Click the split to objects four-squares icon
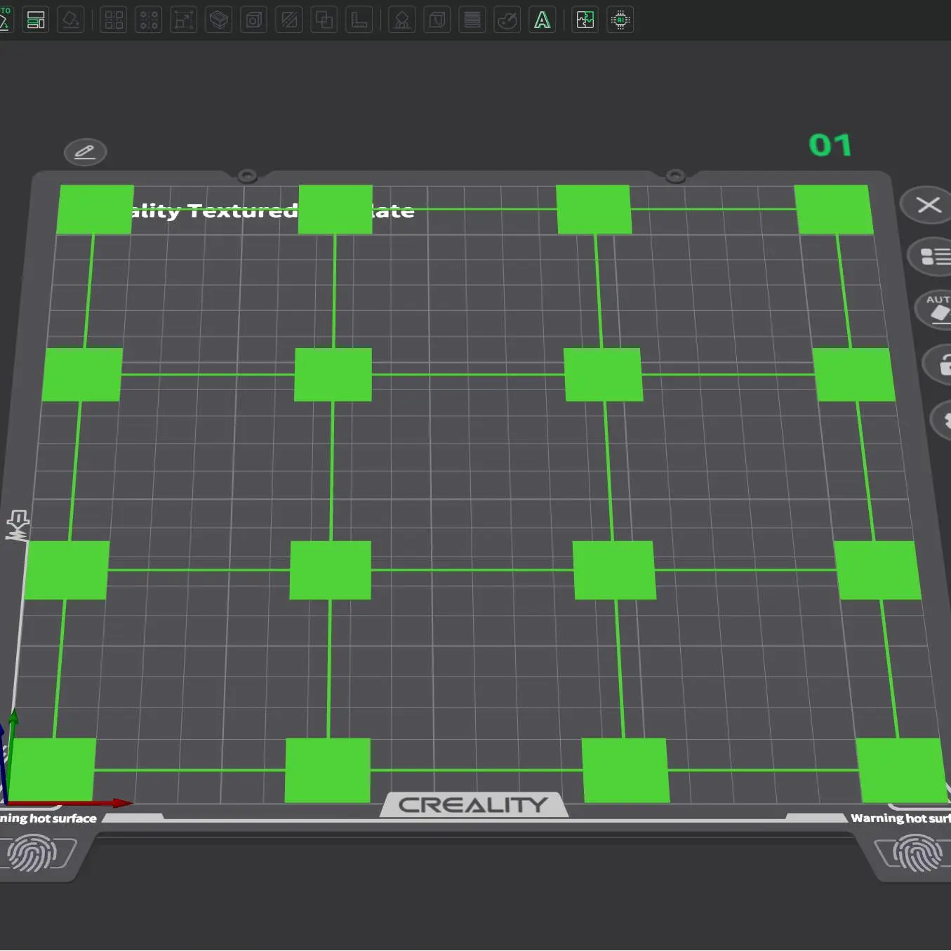The width and height of the screenshot is (951, 951). 114,20
